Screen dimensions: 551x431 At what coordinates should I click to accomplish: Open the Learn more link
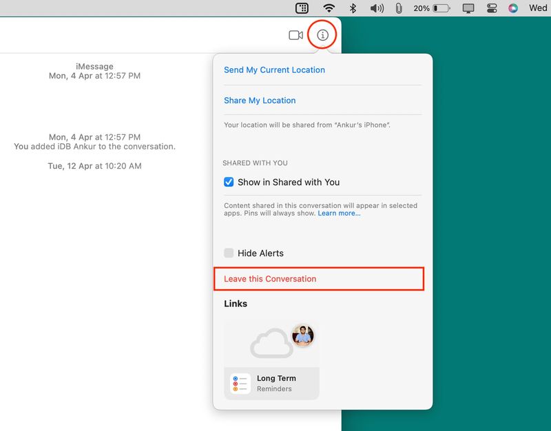coord(339,213)
